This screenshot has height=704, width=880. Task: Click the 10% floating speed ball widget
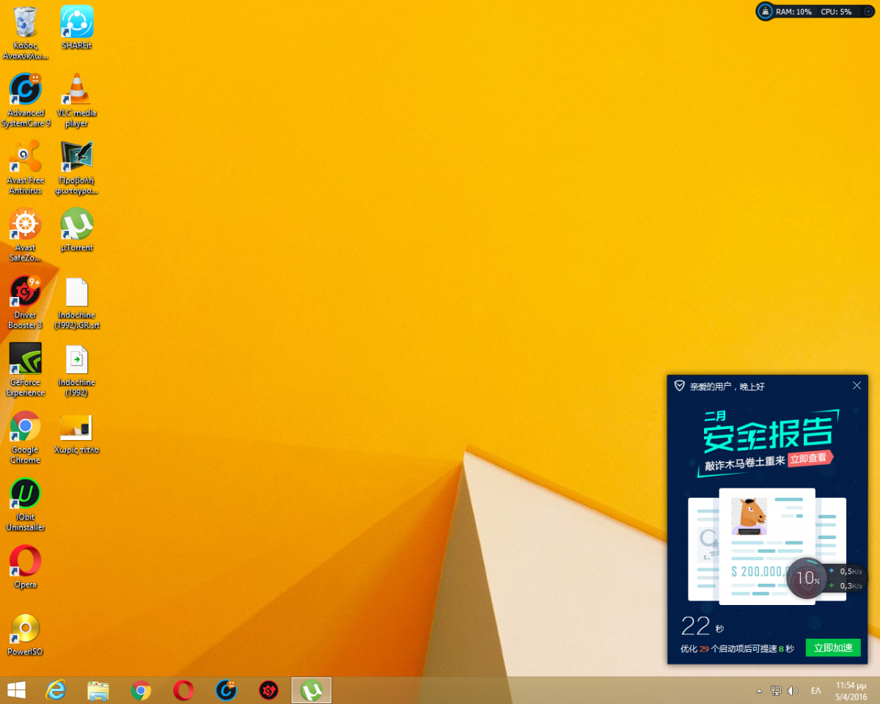[x=807, y=579]
